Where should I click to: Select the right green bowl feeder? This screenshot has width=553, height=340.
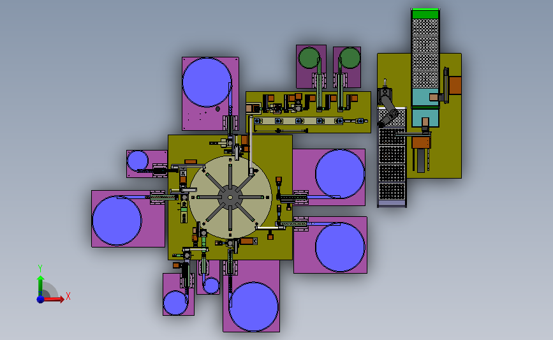point(350,58)
